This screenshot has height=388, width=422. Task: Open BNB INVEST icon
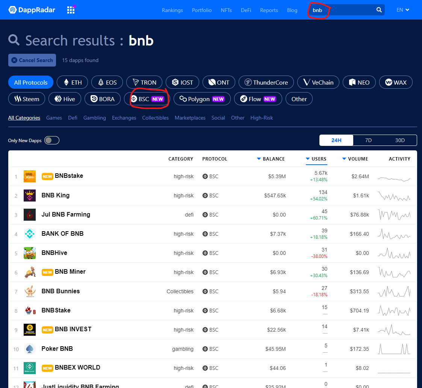[x=30, y=330]
